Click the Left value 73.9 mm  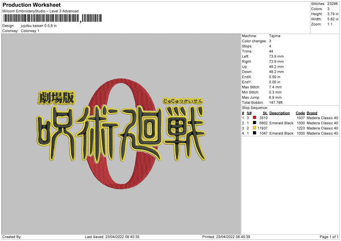tap(276, 56)
